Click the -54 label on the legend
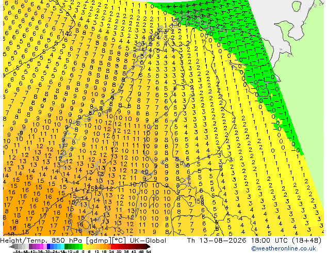 (17, 252)
